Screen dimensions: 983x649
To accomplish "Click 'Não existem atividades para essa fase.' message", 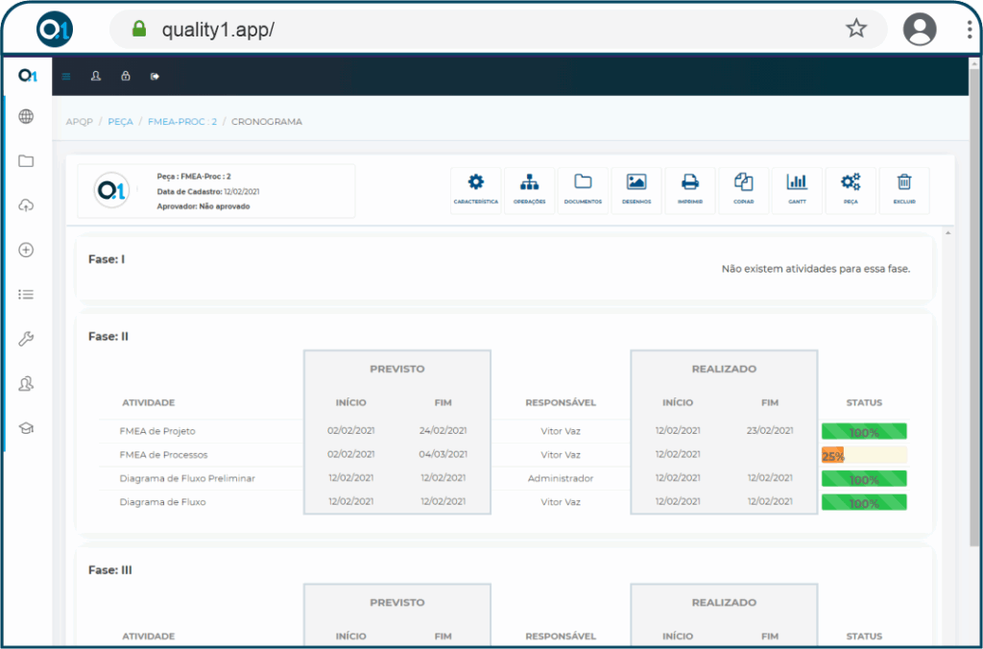I will coord(816,269).
